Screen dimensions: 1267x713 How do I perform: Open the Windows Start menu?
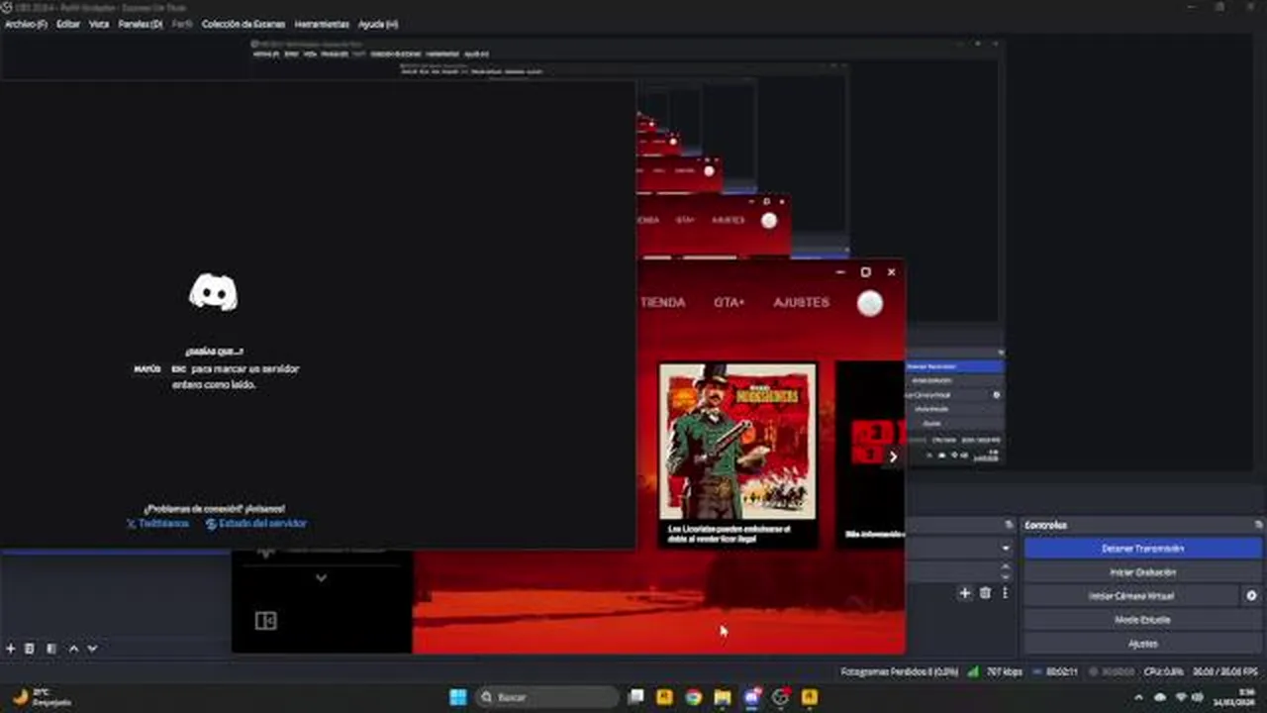click(x=458, y=697)
